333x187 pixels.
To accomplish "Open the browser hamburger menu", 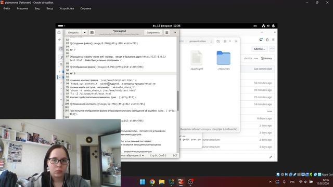I will tap(273, 39).
